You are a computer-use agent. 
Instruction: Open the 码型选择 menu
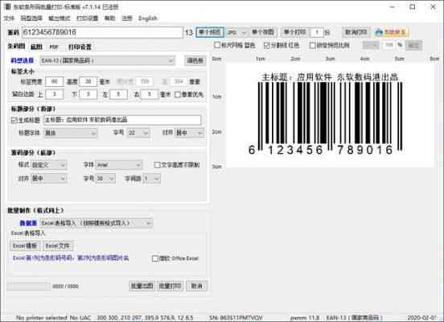(x=31, y=19)
